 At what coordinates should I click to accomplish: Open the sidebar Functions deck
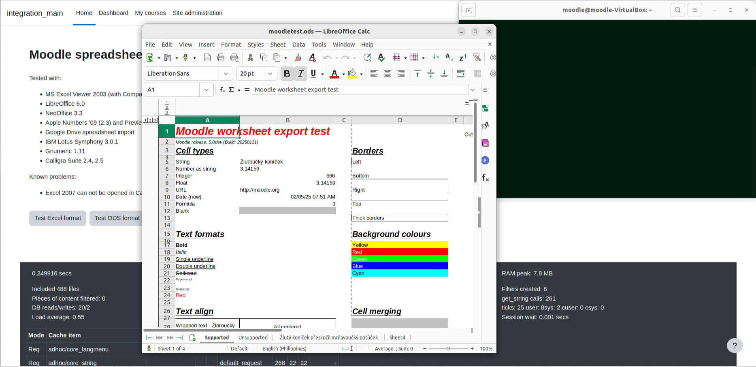coord(485,178)
